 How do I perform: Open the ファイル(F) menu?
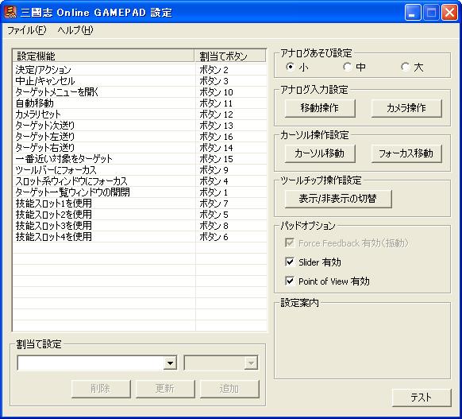[x=26, y=30]
